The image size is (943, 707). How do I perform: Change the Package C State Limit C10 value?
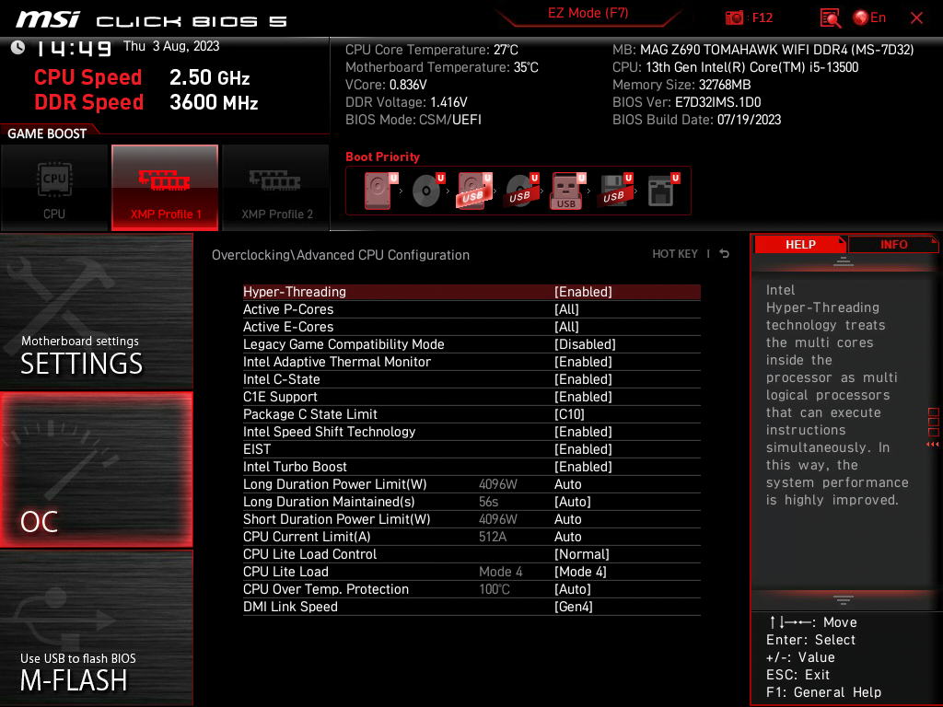click(569, 414)
